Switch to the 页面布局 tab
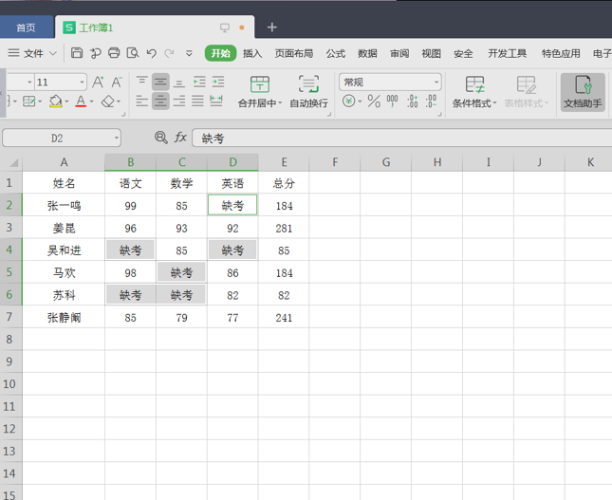 coord(294,53)
